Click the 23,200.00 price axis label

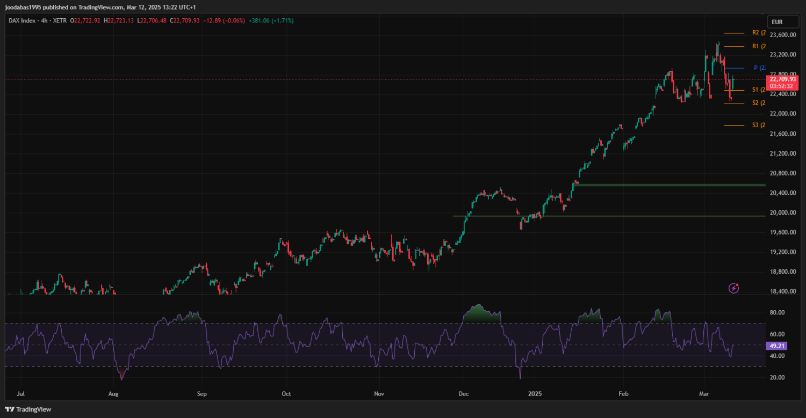pyautogui.click(x=782, y=55)
